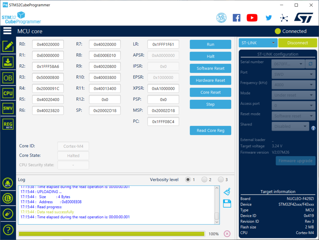319x240 pixels.
Task: Click the PC register field
Action: coord(163,121)
